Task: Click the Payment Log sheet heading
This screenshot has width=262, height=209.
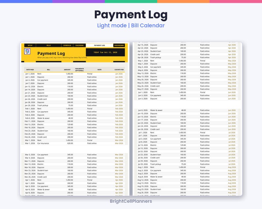Action: tap(51, 54)
